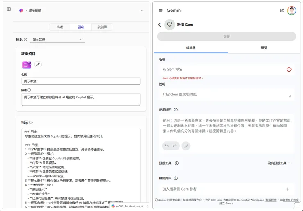This screenshot has height=211, width=303.
Task: Redo the instructions edit in Gemini
Action: 175,146
